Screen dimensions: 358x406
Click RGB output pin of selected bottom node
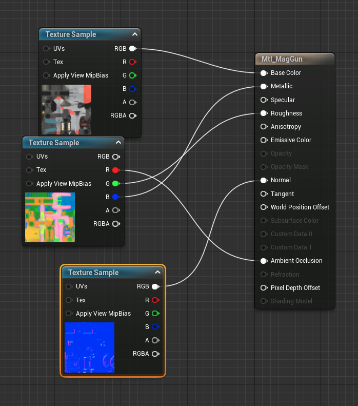[x=155, y=286]
